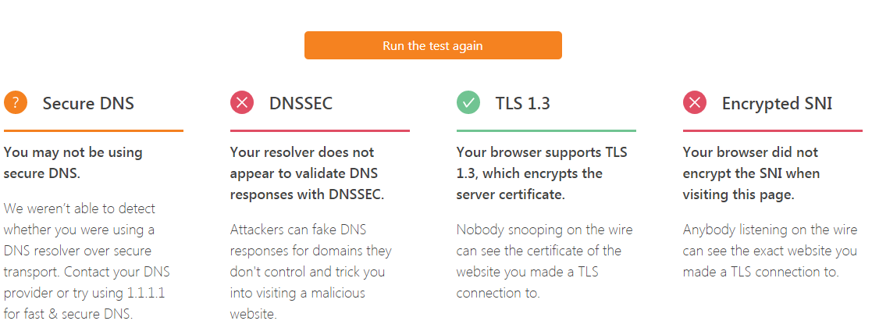Click the 1.1.1.1 text in Secure DNS description
This screenshot has width=872, height=328.
point(146,293)
